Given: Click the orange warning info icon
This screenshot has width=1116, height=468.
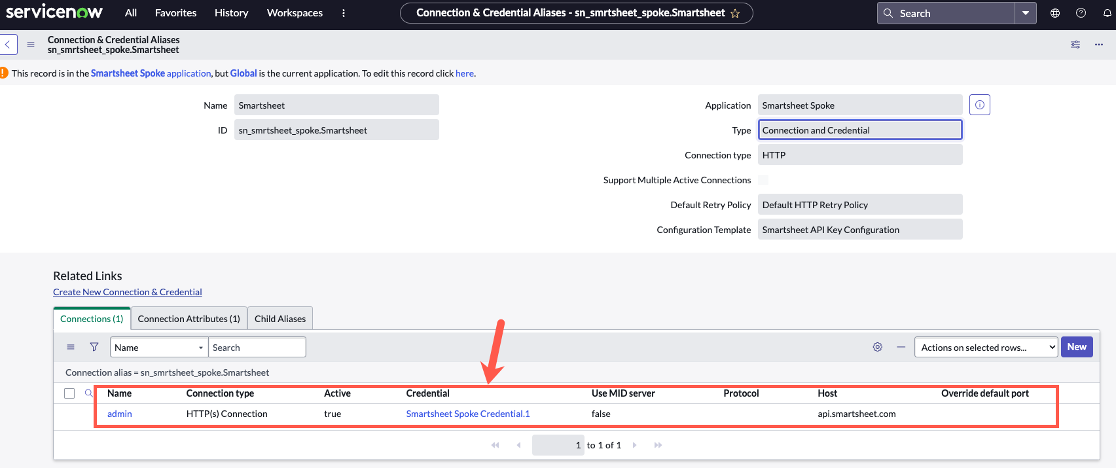Looking at the screenshot, I should [x=3, y=73].
